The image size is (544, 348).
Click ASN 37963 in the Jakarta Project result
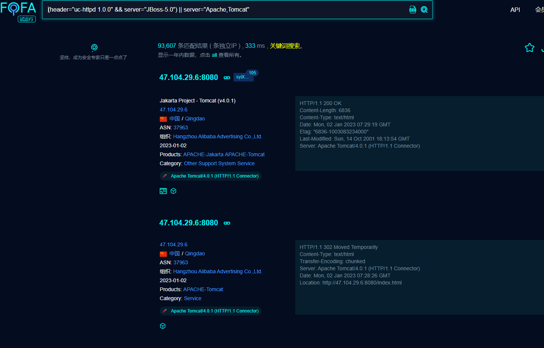point(181,127)
